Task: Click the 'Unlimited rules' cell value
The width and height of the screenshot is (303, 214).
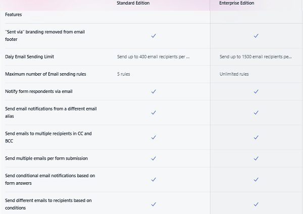Action: pos(234,74)
